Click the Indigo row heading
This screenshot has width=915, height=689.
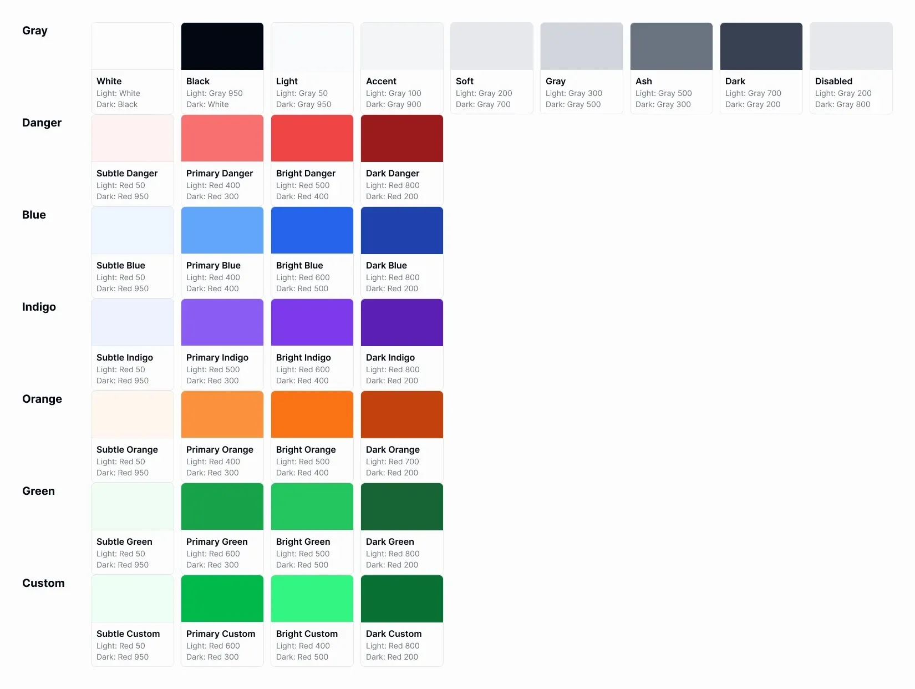click(x=39, y=307)
